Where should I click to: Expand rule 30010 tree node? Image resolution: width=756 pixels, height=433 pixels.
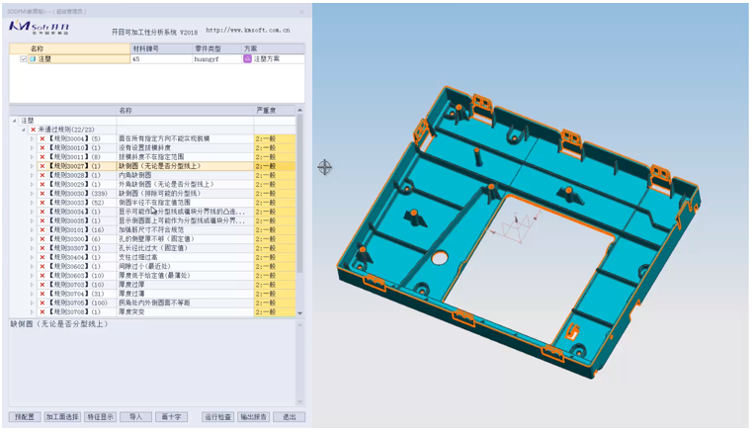pos(32,148)
